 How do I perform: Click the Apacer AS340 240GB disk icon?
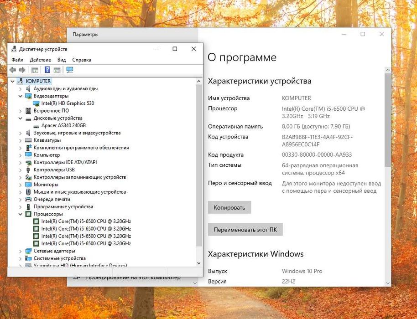coord(36,126)
